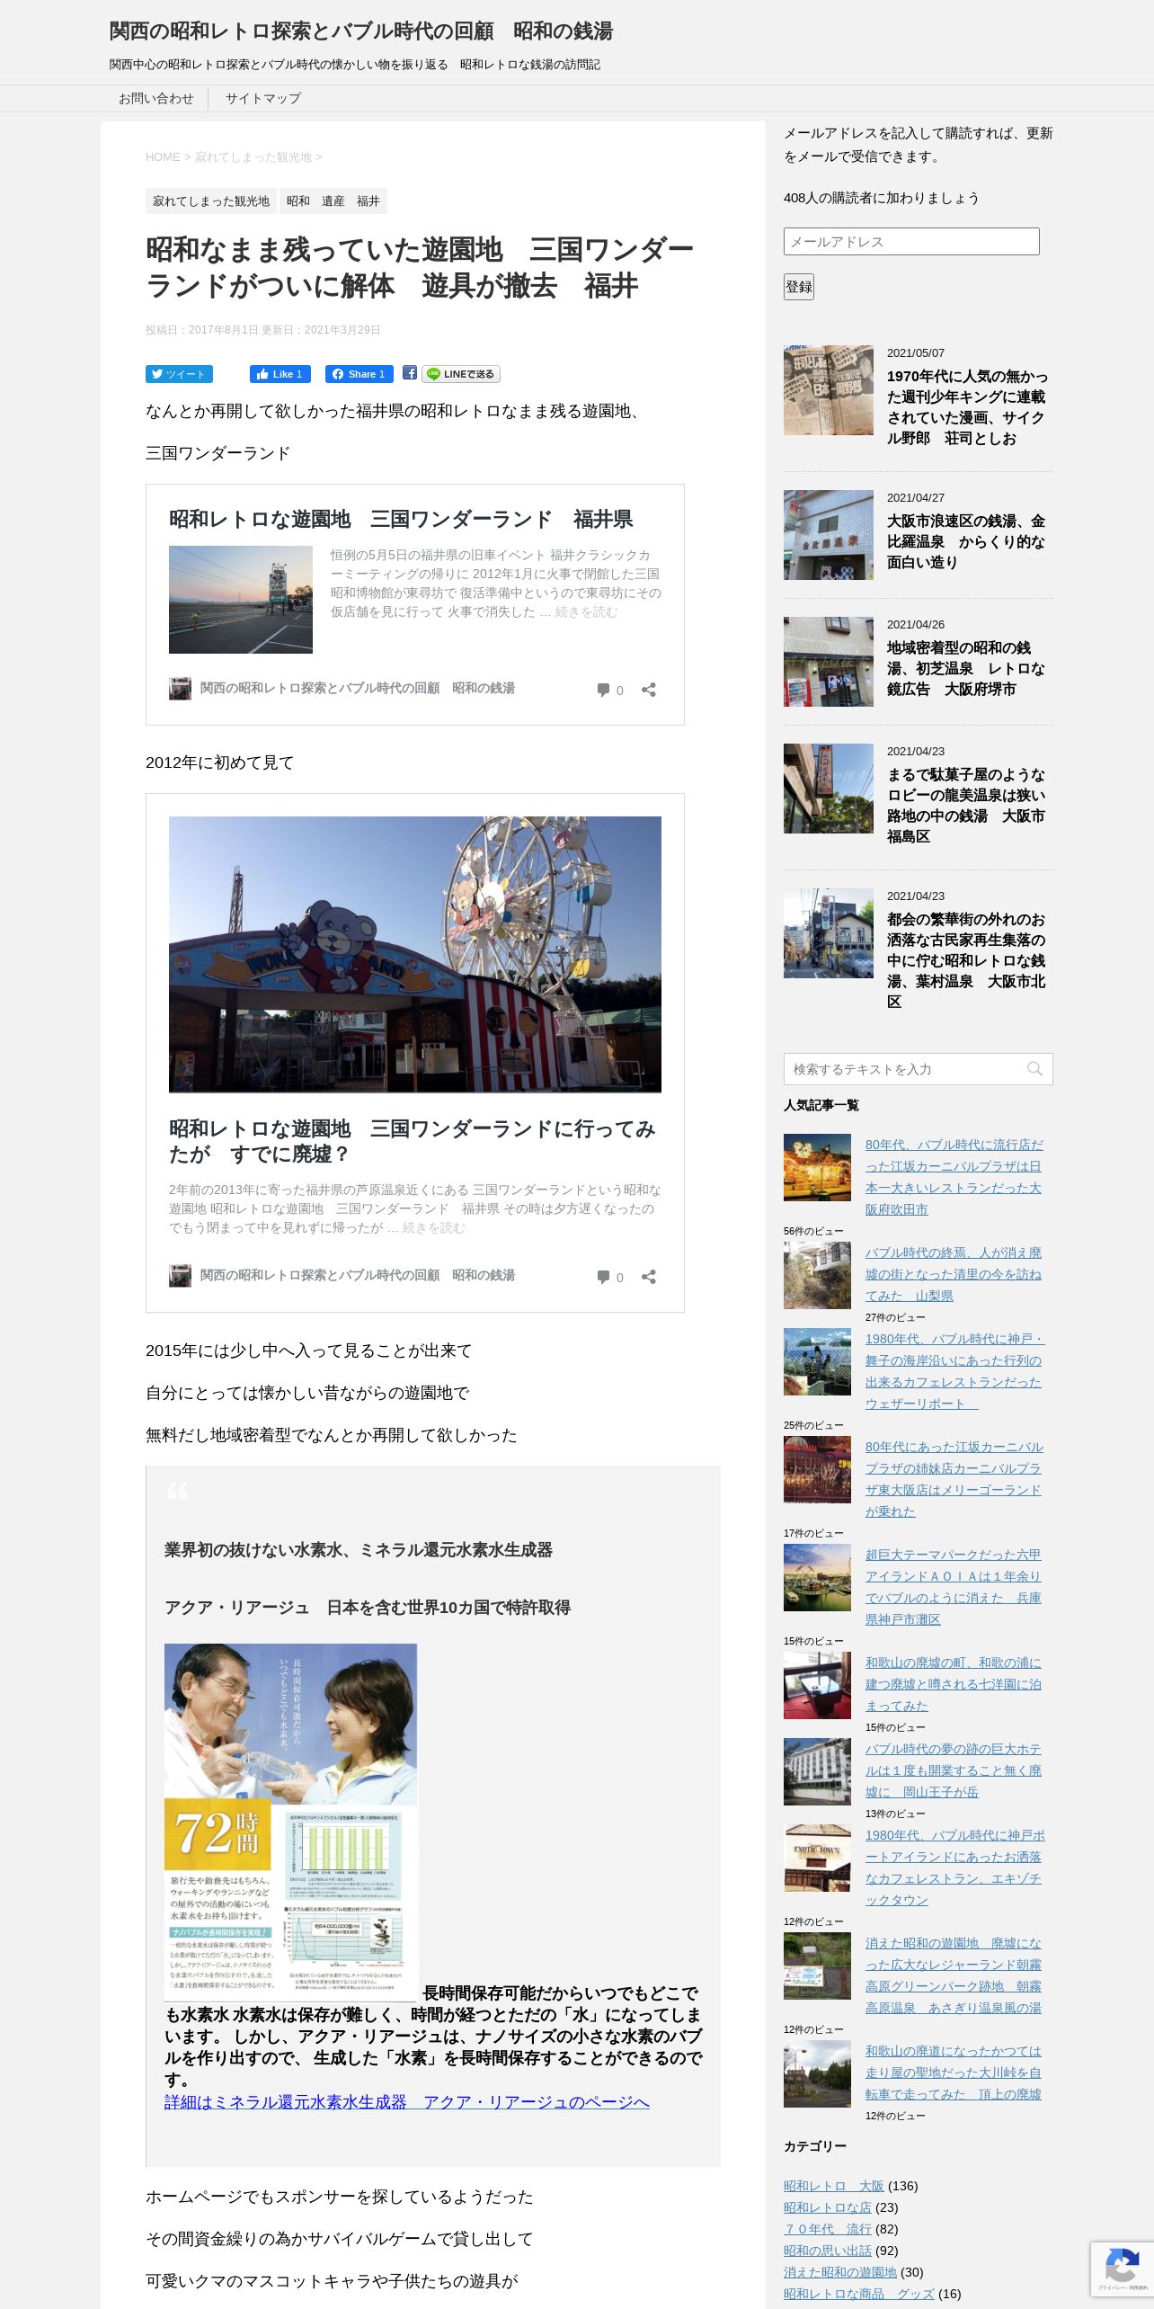The width and height of the screenshot is (1154, 2309).
Task: Open popular article 大川峠 頂上の廃墟
Action: tap(954, 2073)
